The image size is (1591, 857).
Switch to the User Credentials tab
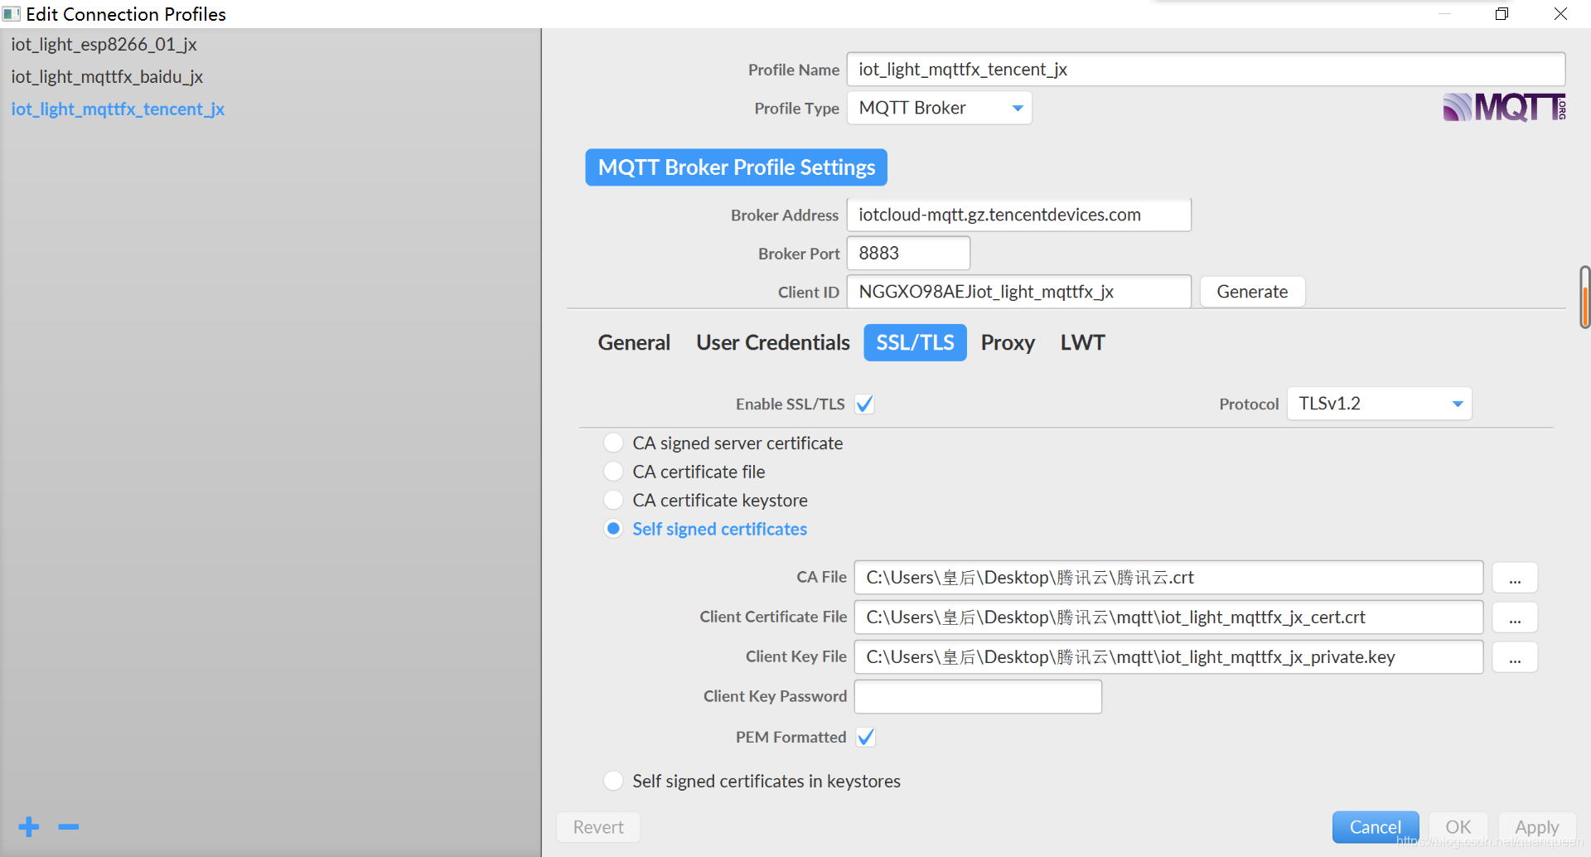pyautogui.click(x=773, y=342)
